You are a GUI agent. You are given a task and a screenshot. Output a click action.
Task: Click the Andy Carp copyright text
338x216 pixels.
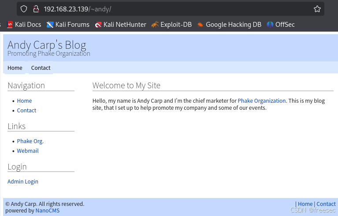click(45, 204)
